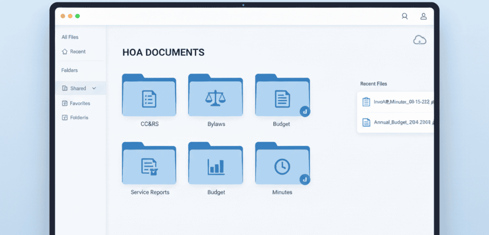Open the user profile icon
489x235 pixels.
coord(423,16)
